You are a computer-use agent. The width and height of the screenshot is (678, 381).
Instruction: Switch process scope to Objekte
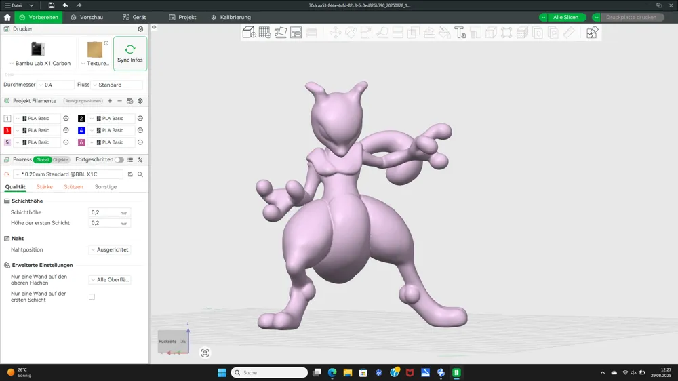click(x=60, y=159)
